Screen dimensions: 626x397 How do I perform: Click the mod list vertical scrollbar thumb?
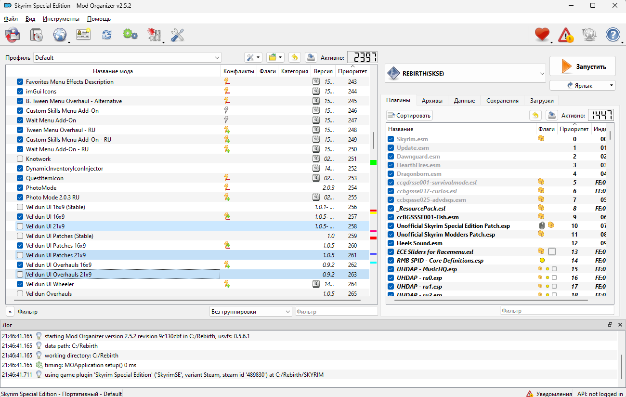coord(374,140)
